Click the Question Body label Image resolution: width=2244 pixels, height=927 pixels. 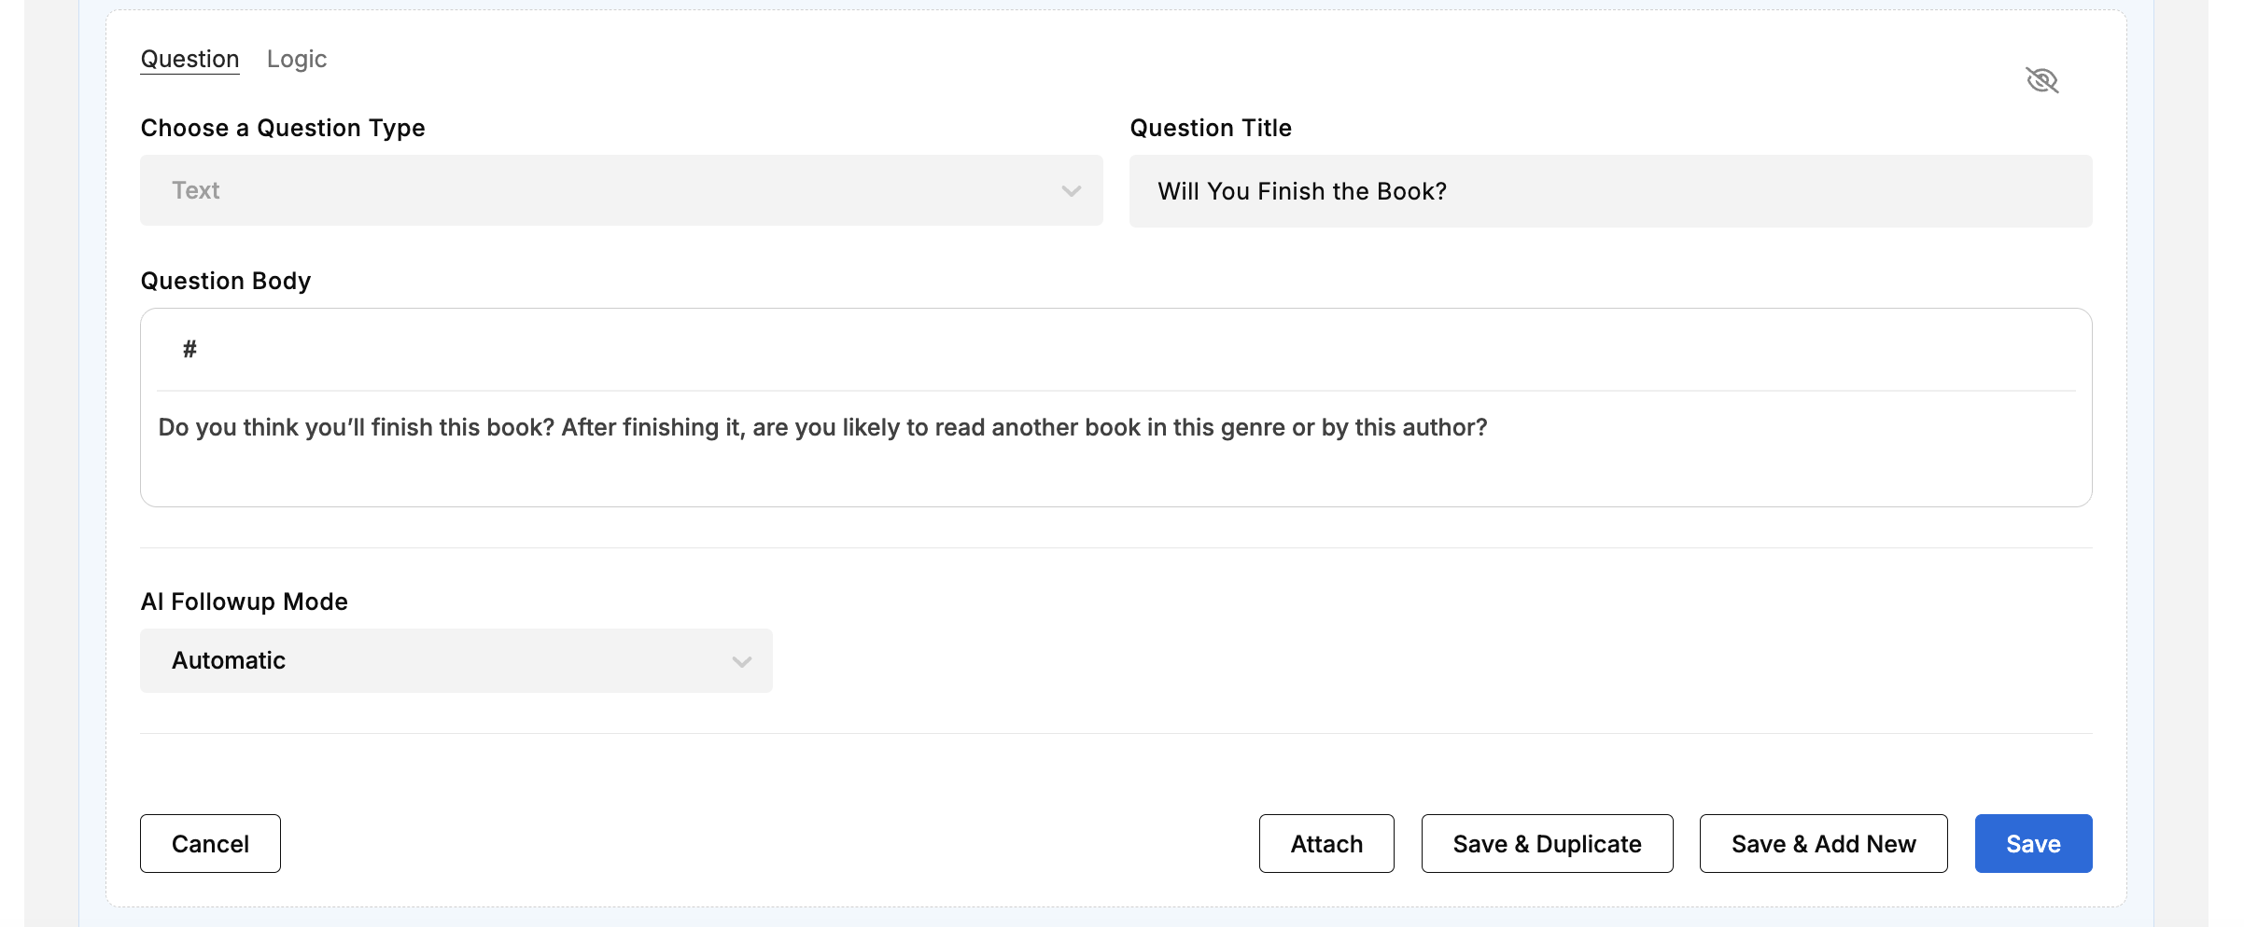click(226, 282)
